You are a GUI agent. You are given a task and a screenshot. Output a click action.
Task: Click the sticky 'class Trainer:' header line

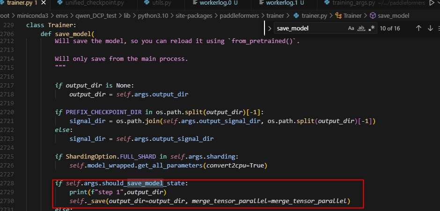click(51, 25)
